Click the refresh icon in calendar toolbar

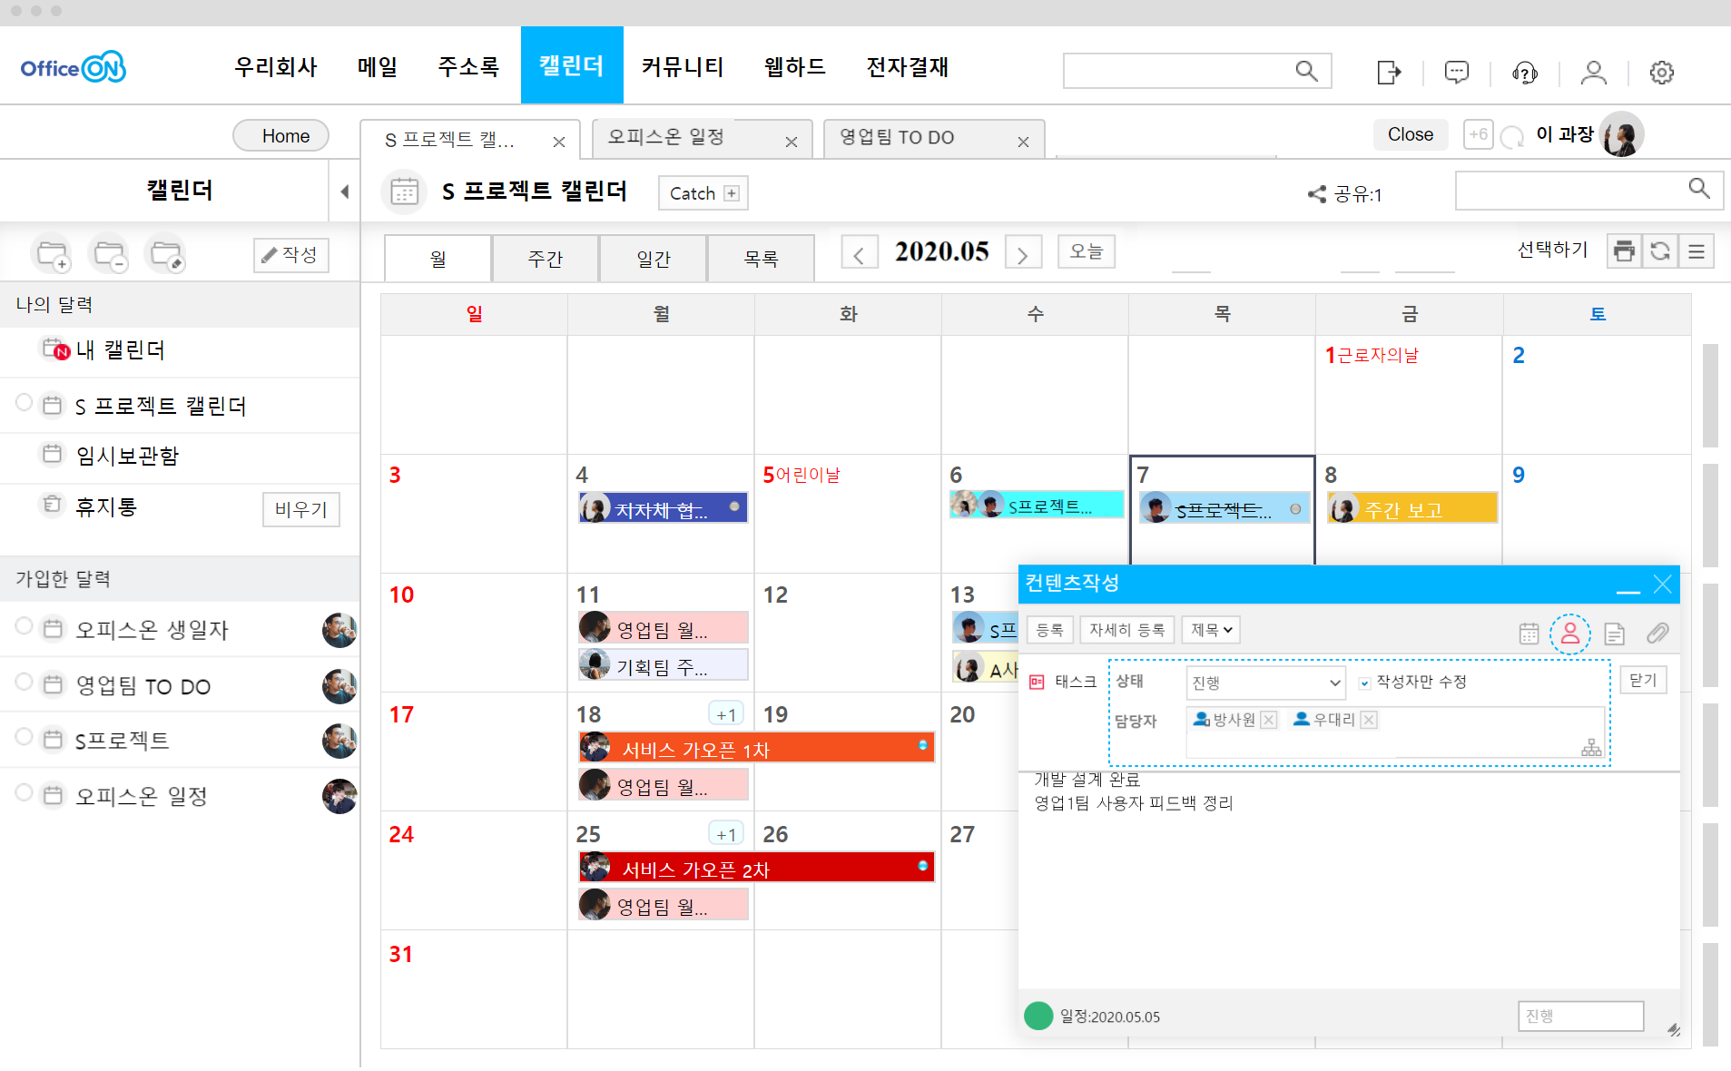[1660, 251]
